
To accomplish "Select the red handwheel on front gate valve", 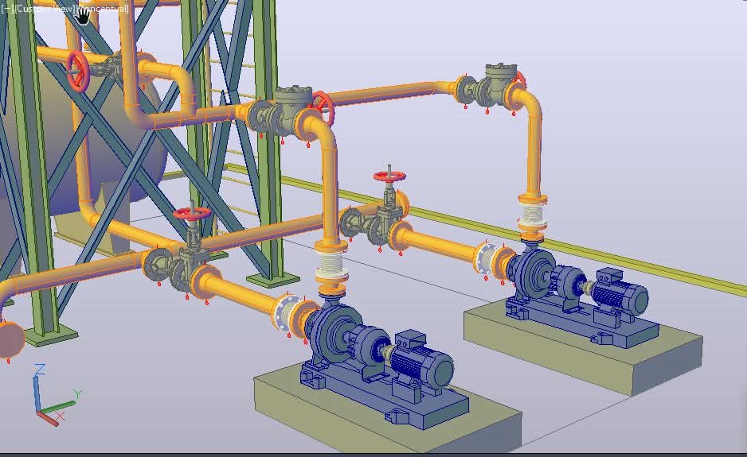I will [191, 215].
